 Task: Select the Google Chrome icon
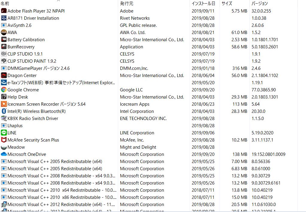pos(4,90)
